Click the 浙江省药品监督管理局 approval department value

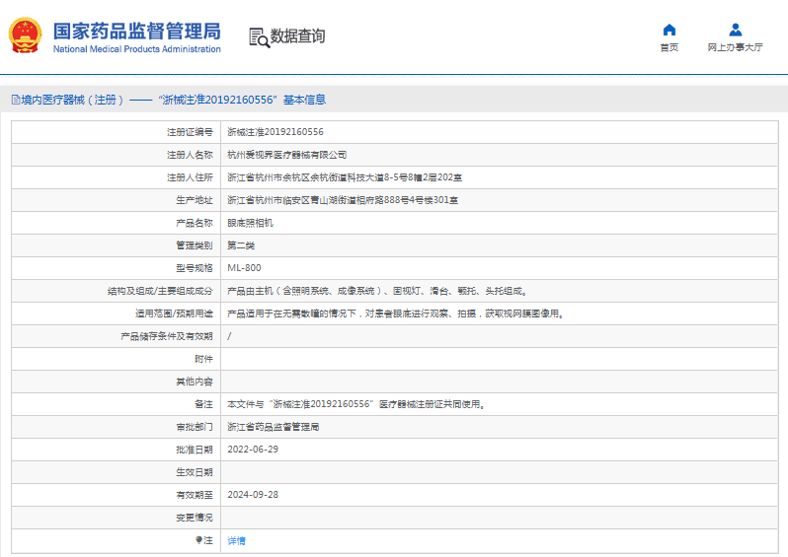pos(274,427)
